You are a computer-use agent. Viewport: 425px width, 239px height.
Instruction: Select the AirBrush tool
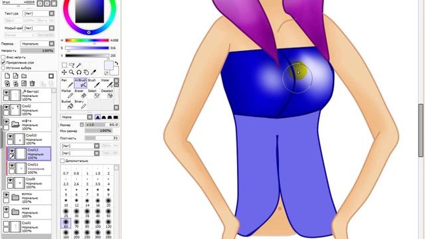coord(80,83)
